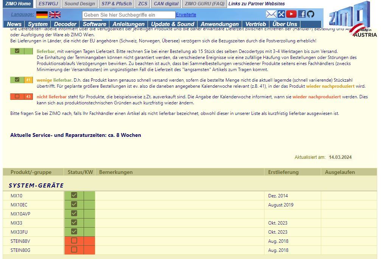This screenshot has width=381, height=259.
Task: Open the ZCS tab
Action: tap(143, 4)
